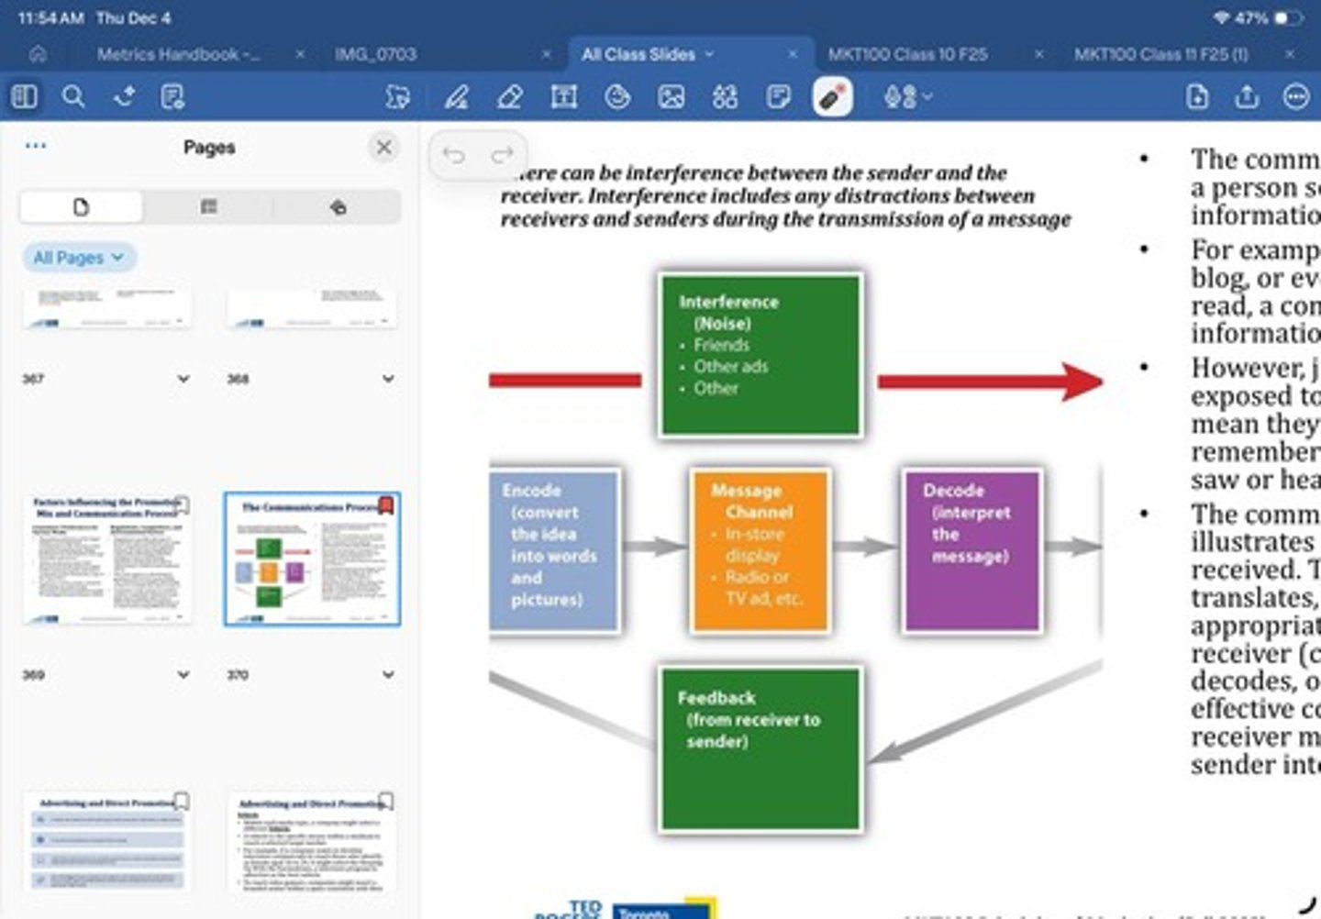Open the All Pages filter dropdown
1321x919 pixels.
[x=79, y=258]
